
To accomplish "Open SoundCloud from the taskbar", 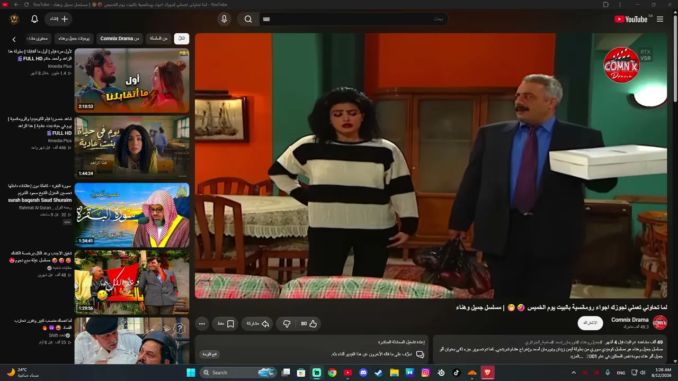I will tap(472, 373).
